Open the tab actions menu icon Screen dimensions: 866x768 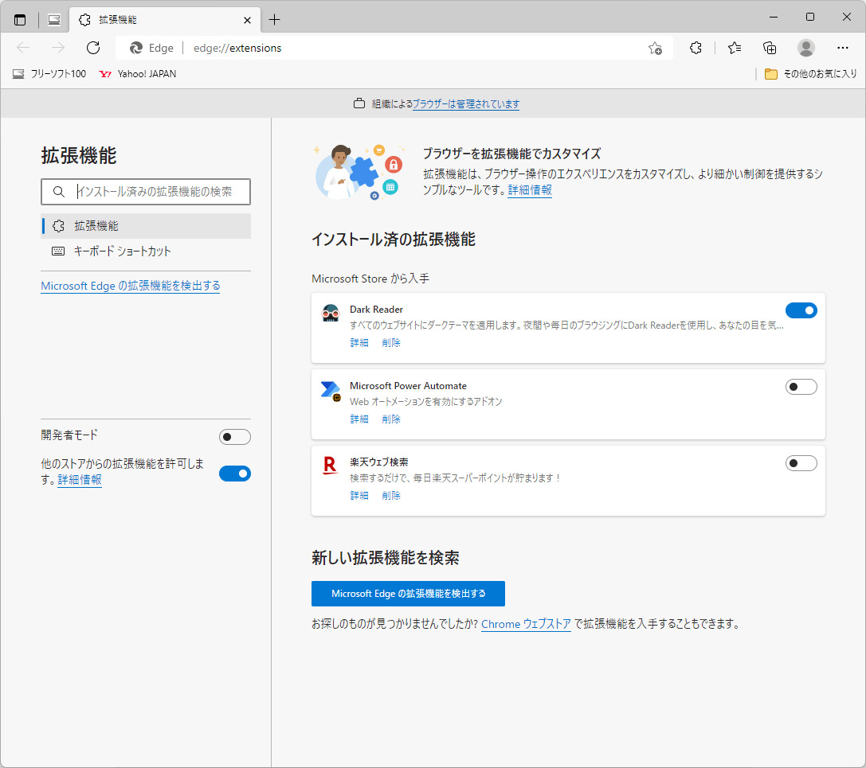(20, 20)
